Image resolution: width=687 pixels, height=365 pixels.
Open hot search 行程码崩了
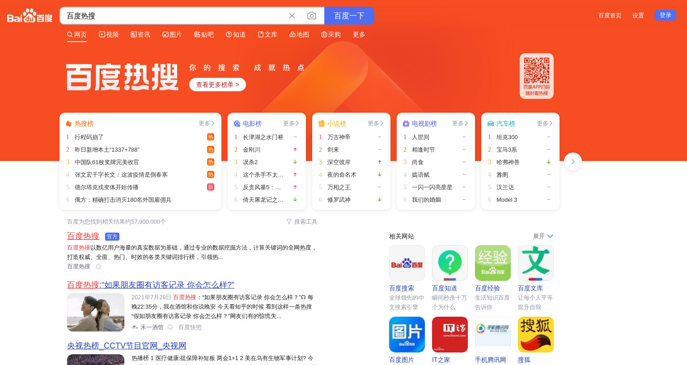point(89,137)
